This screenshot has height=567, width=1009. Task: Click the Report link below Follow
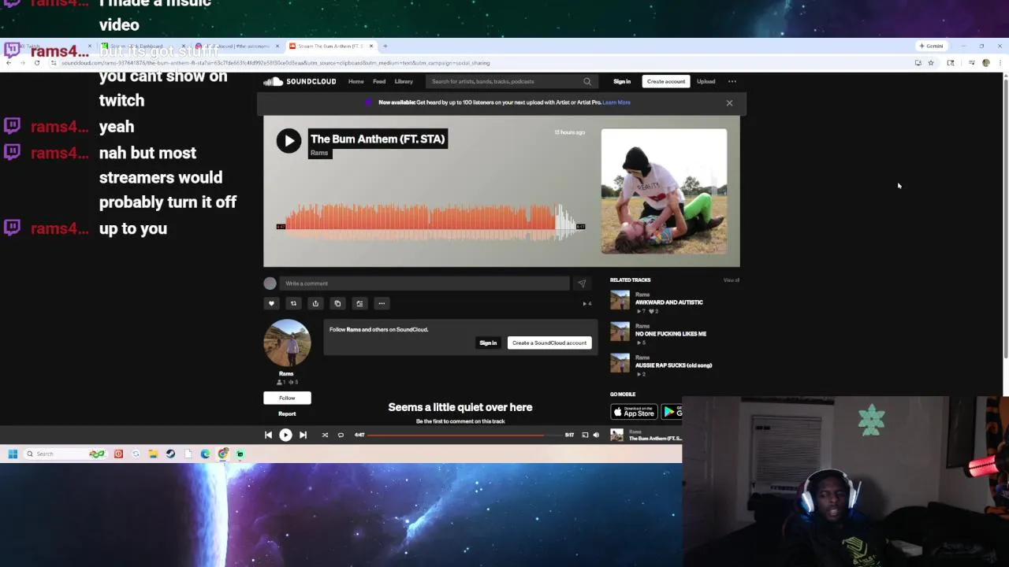[x=287, y=413]
